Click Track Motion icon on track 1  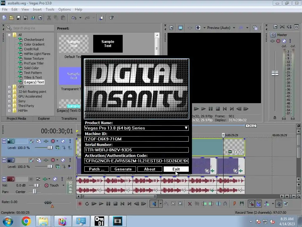click(x=39, y=141)
